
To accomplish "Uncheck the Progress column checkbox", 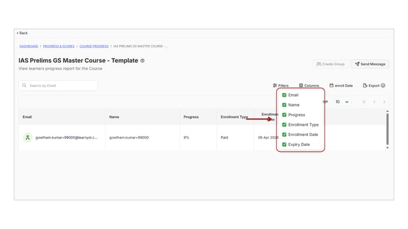I will pos(284,115).
